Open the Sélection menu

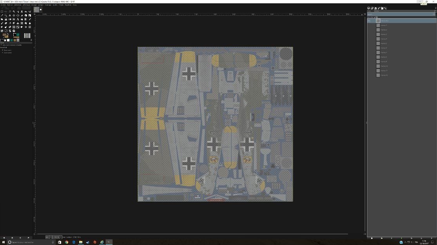[x=18, y=5]
